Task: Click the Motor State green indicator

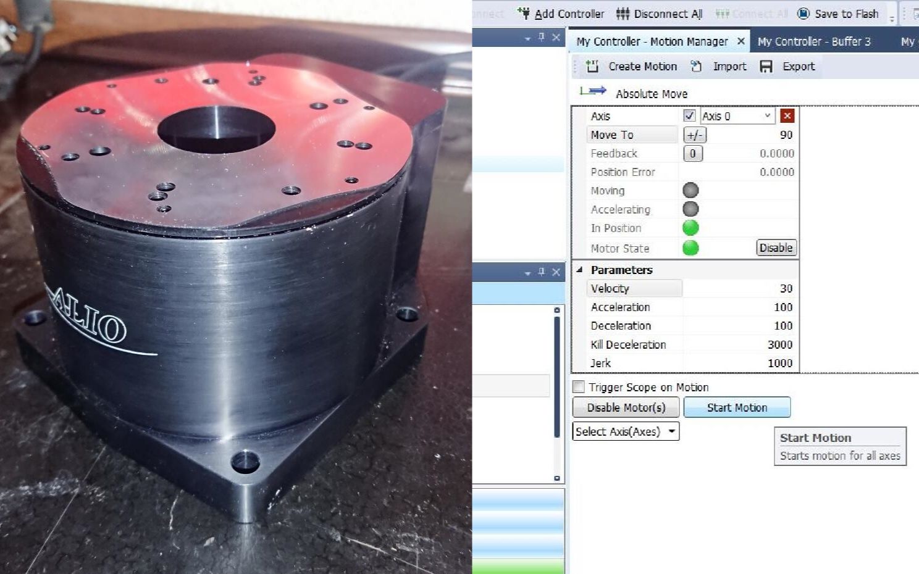Action: pos(690,247)
